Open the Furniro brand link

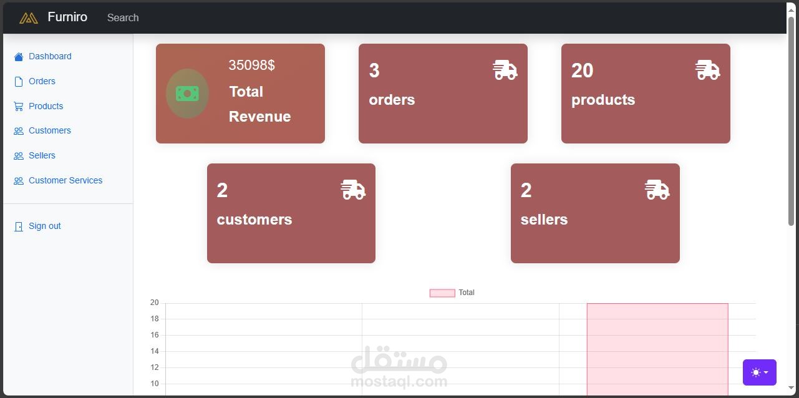click(67, 17)
